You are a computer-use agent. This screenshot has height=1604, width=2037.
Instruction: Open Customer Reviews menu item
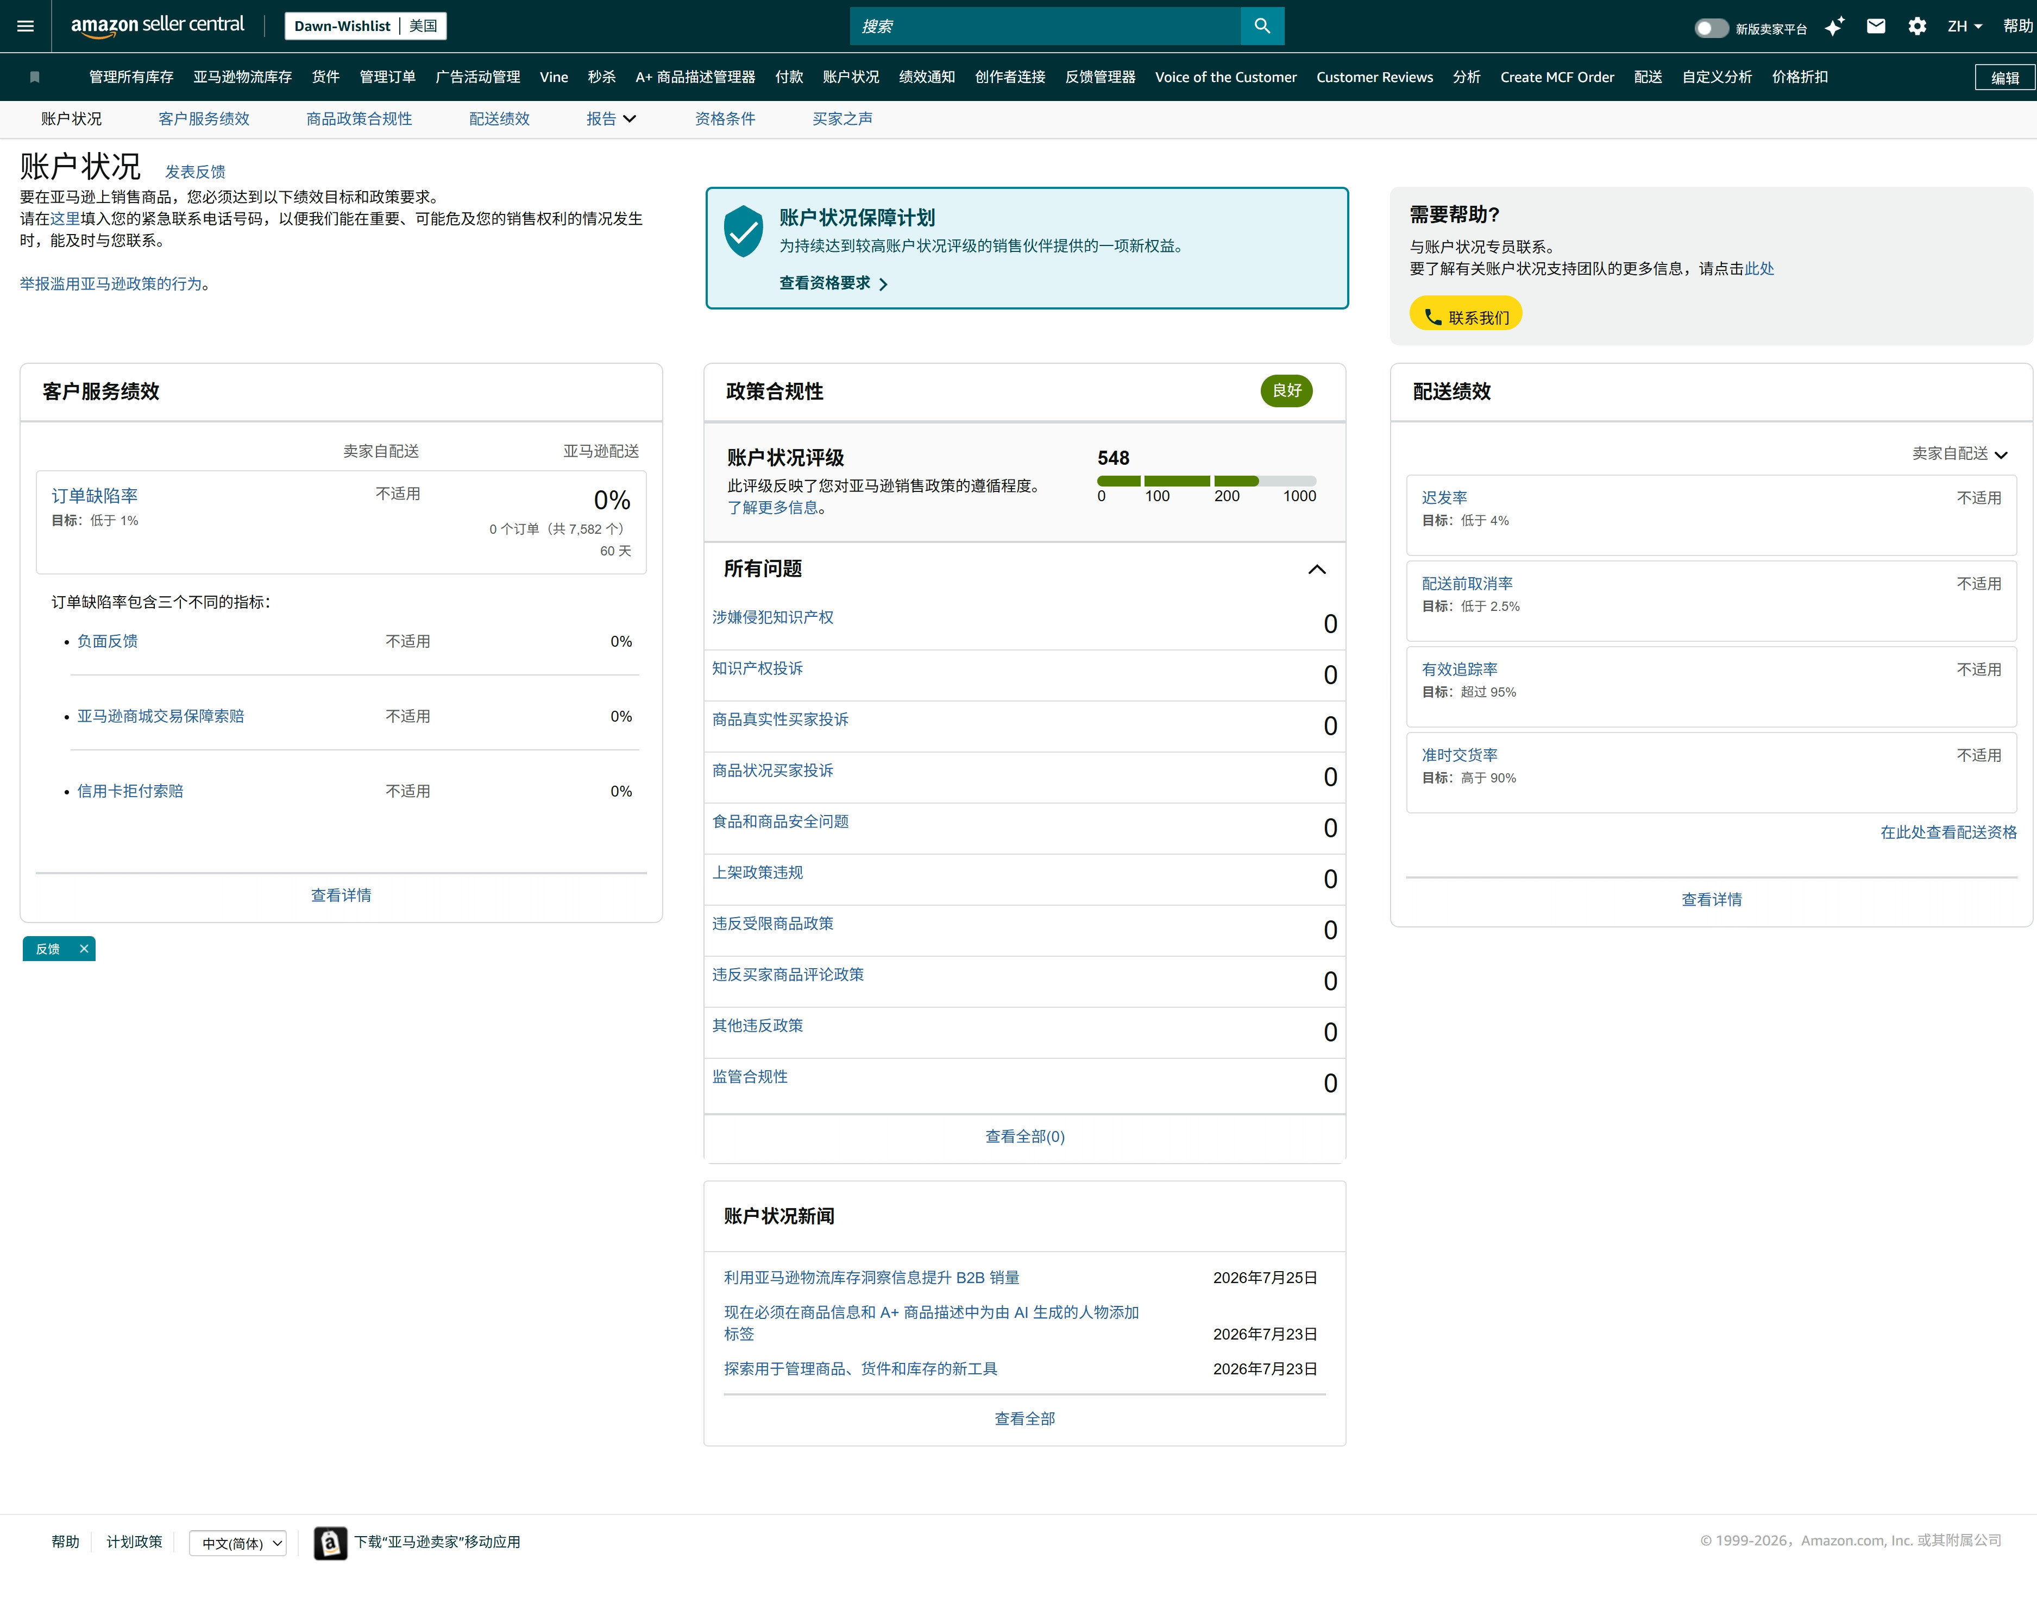click(x=1374, y=77)
